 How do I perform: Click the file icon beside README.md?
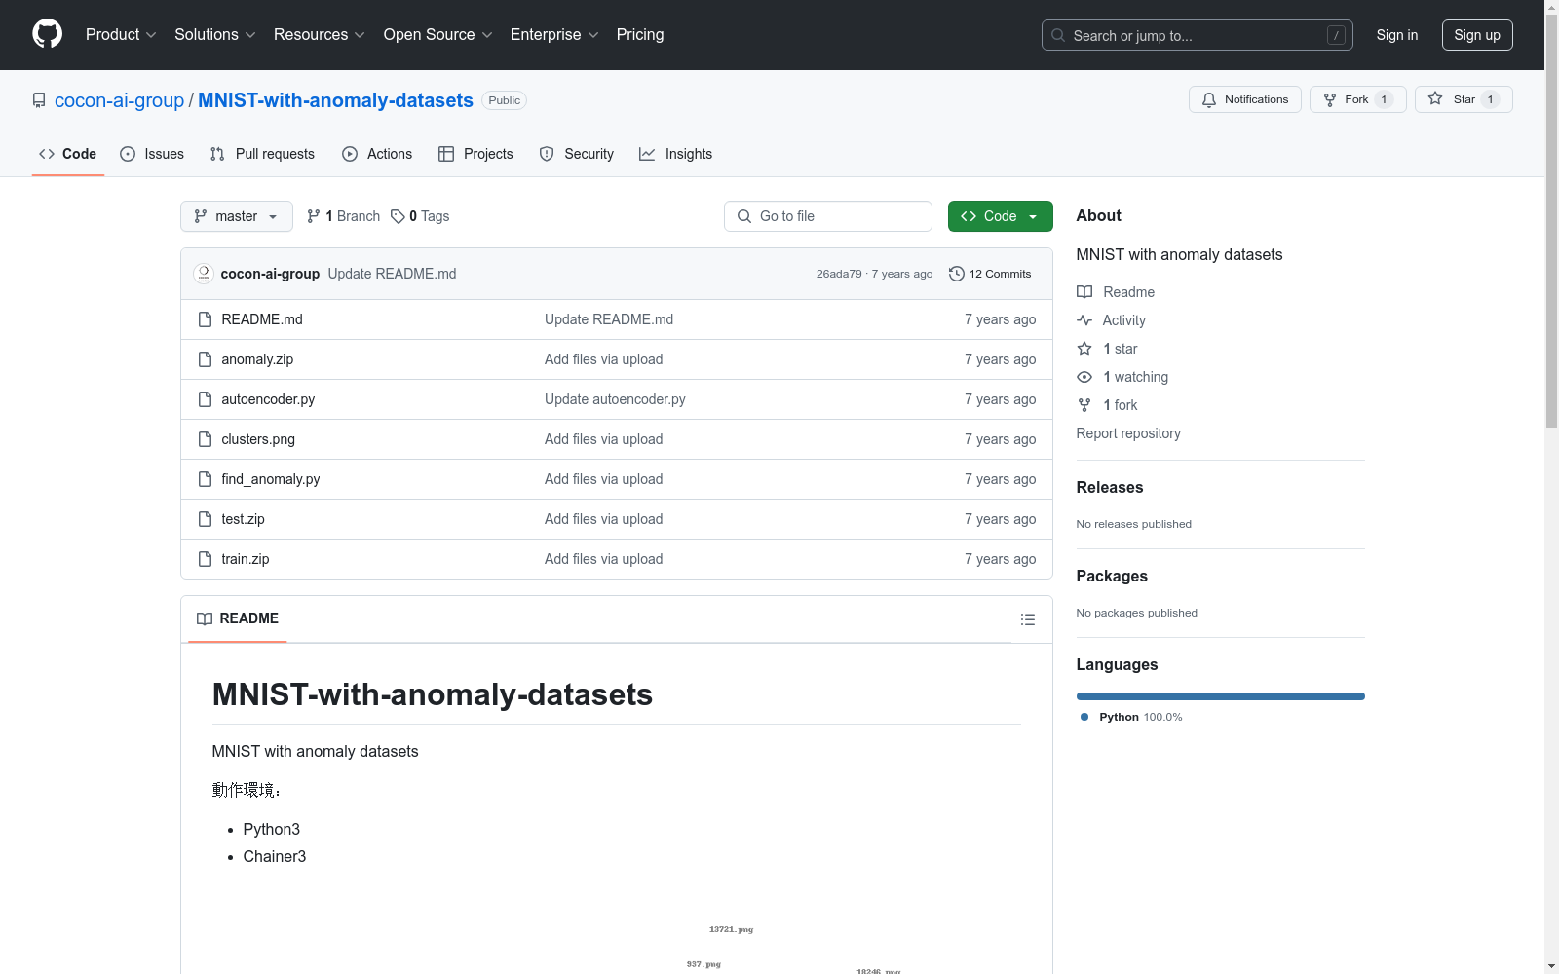[x=205, y=319]
